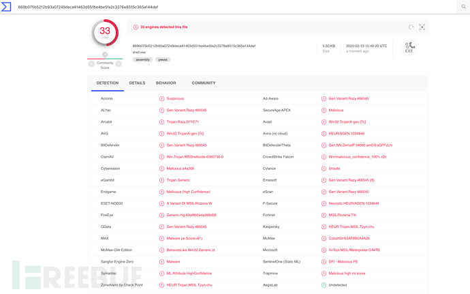Select the 2020-02-13 UTC timestamp
Screen dimensions: 470x294
(x=366, y=46)
